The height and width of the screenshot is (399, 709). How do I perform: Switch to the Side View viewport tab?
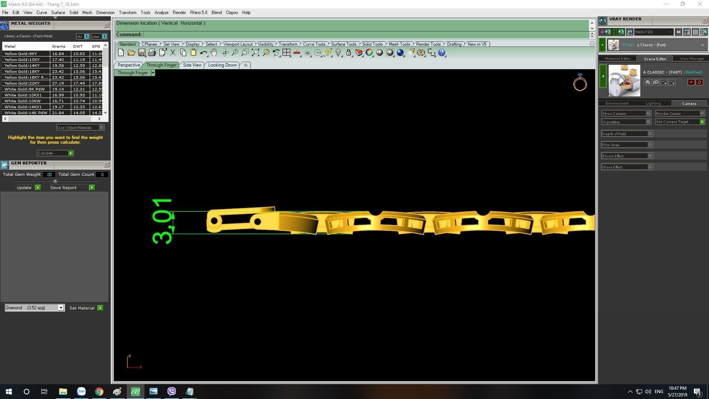click(192, 65)
